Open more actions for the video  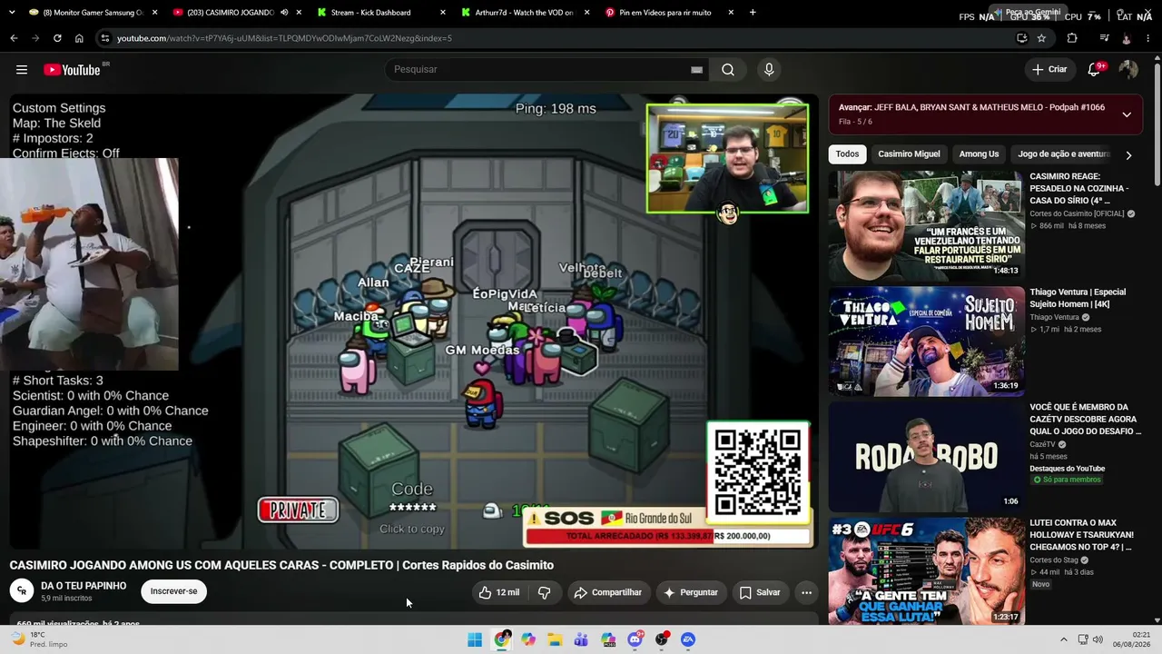point(806,592)
